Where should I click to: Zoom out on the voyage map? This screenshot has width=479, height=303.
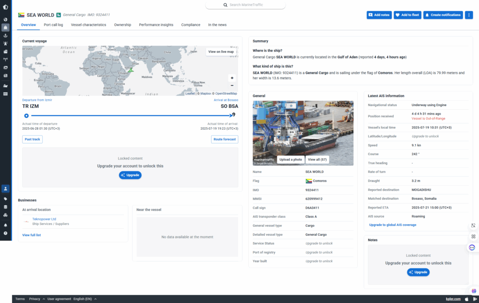click(232, 85)
